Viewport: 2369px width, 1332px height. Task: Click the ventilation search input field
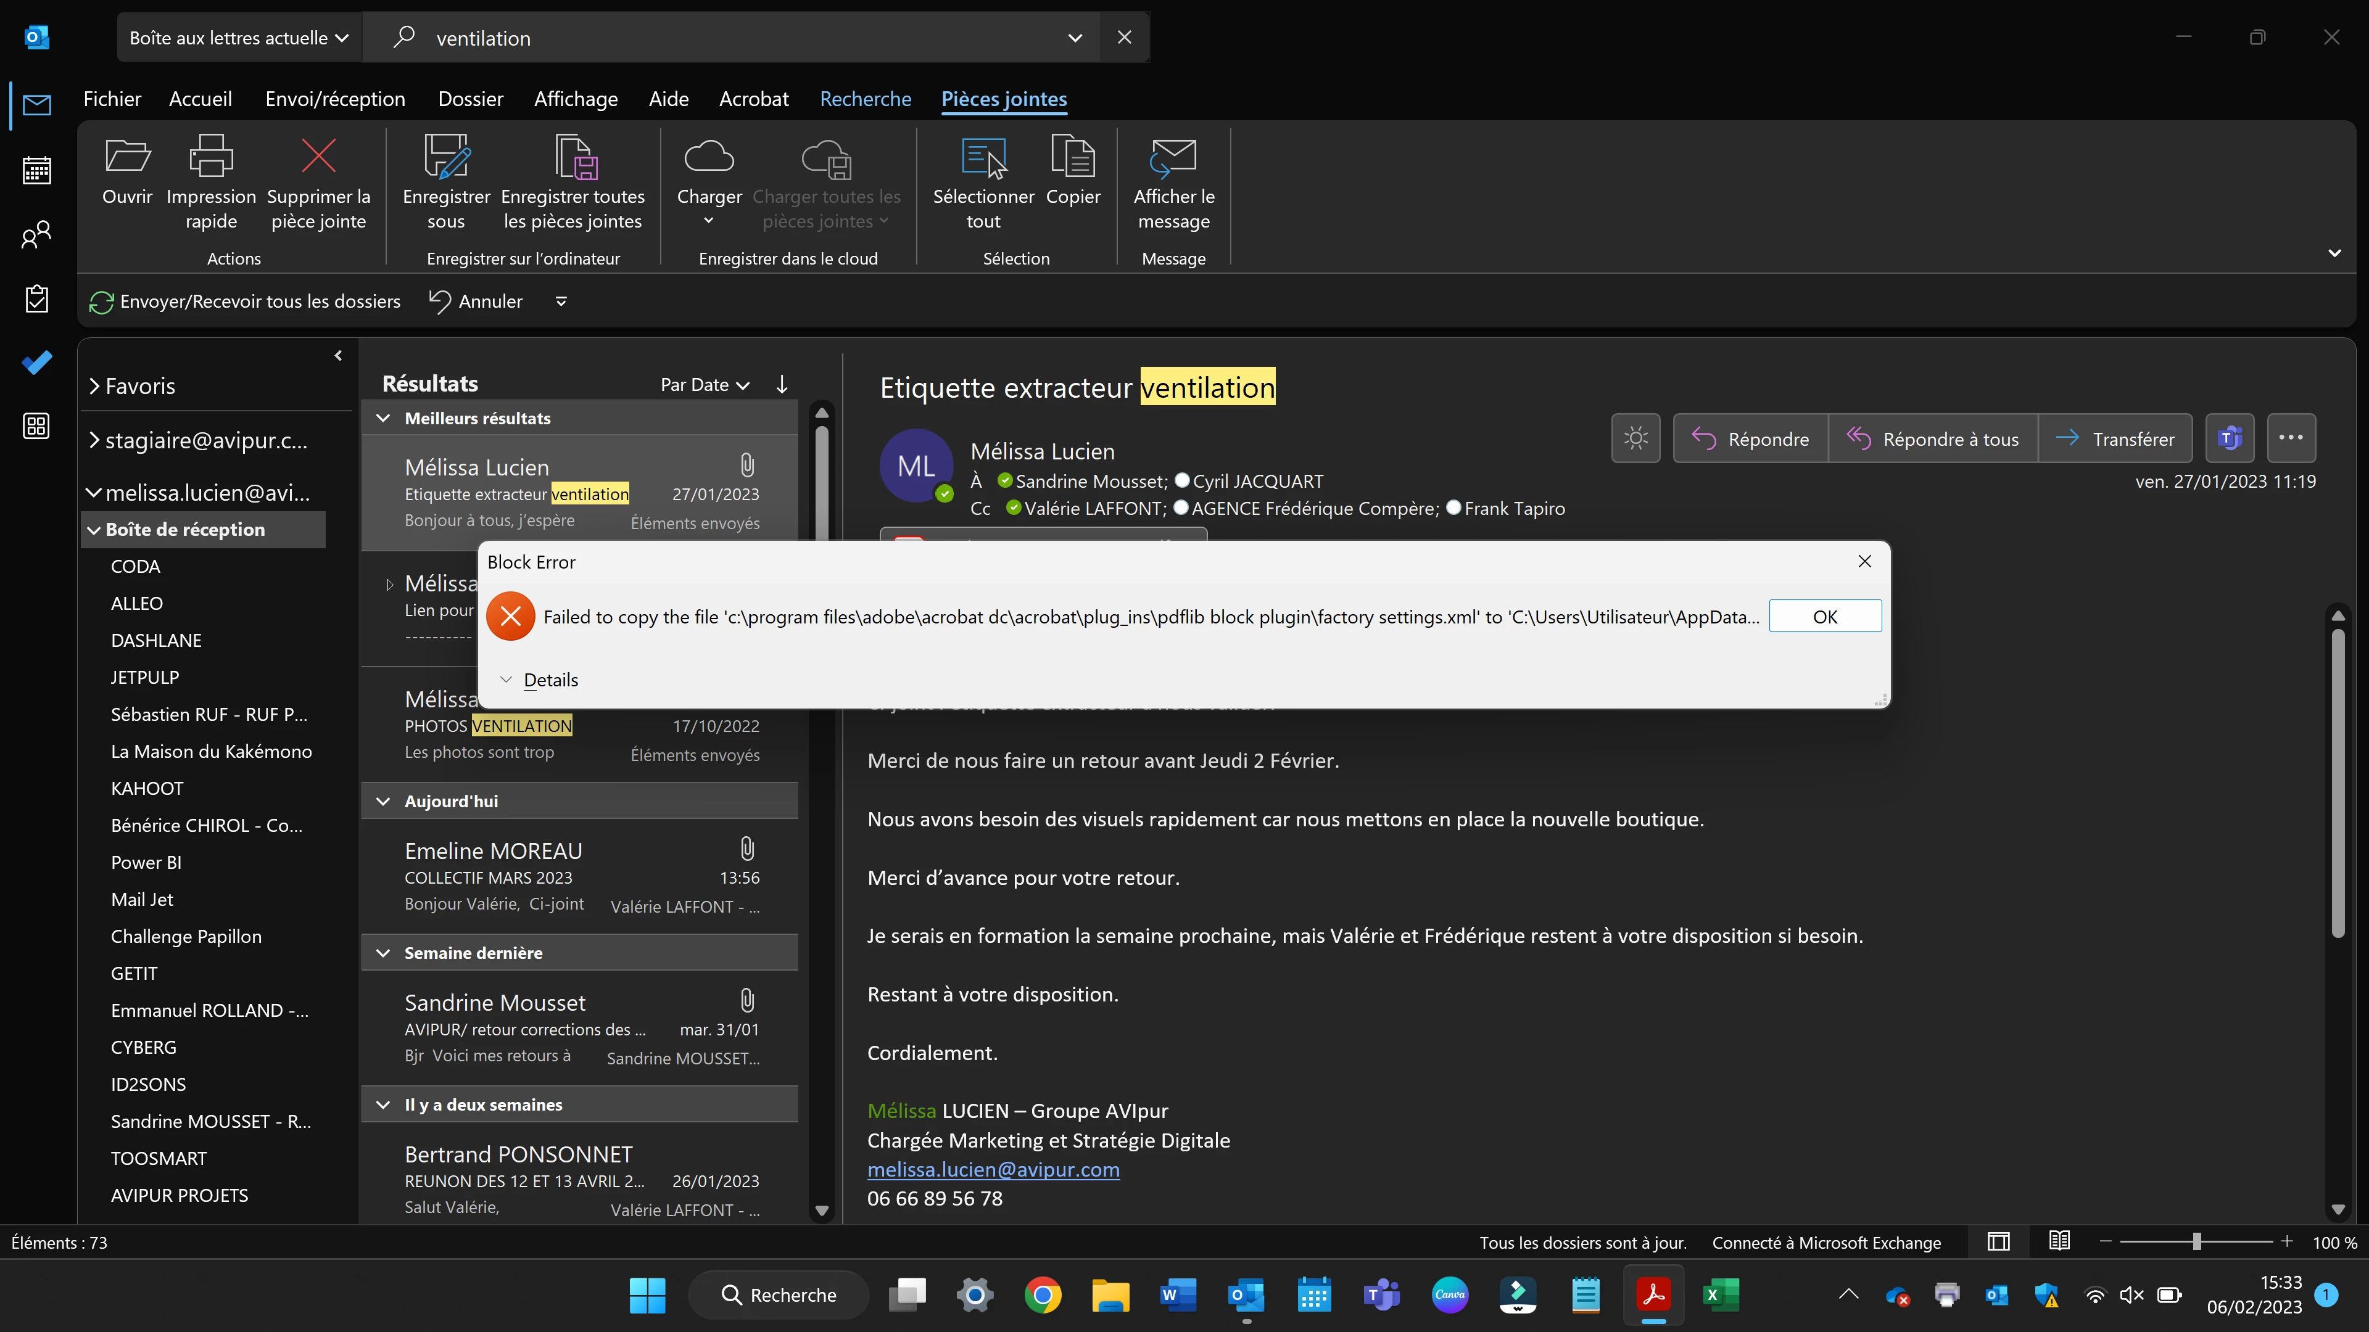(x=736, y=38)
